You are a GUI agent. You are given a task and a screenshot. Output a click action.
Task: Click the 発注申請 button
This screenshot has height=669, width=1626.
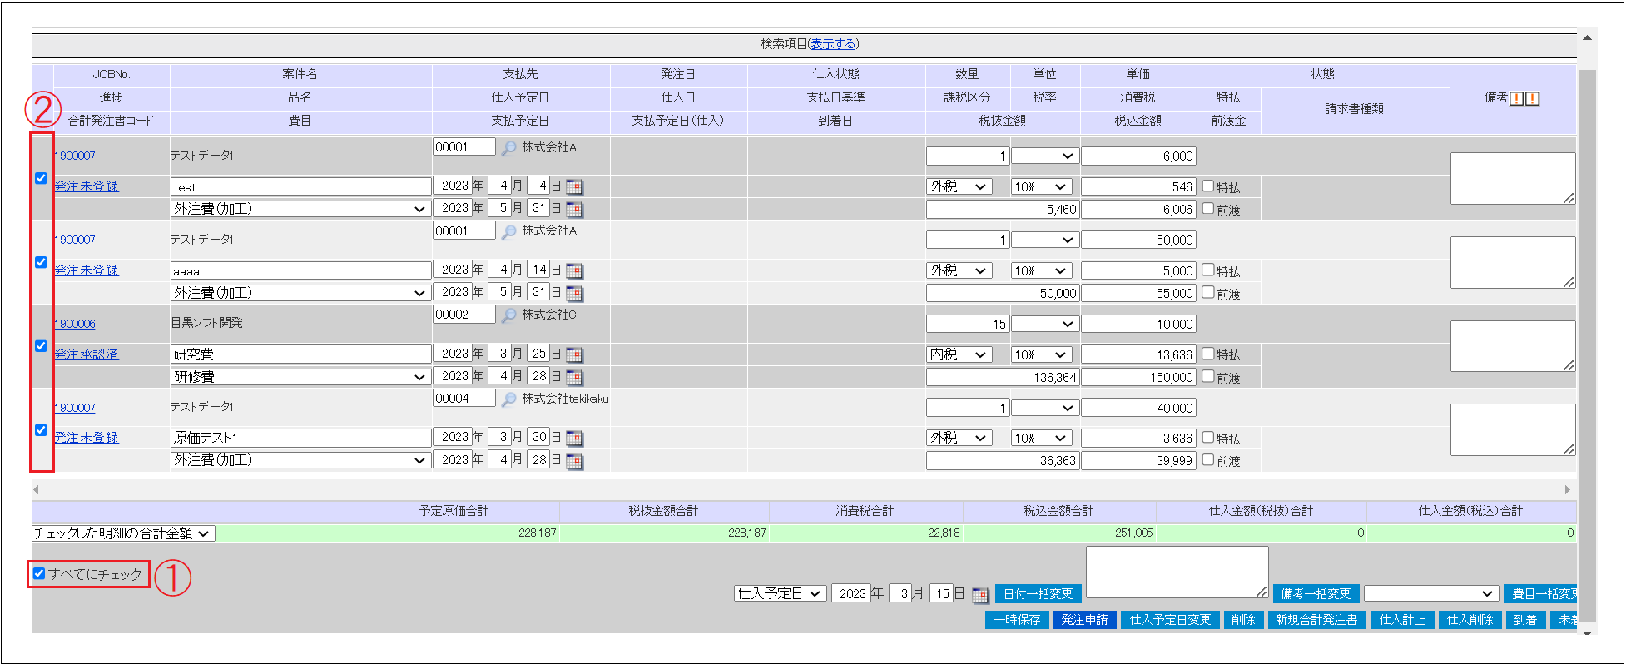click(x=1084, y=620)
